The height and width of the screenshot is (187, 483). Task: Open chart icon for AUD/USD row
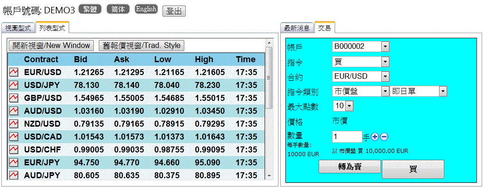14,111
